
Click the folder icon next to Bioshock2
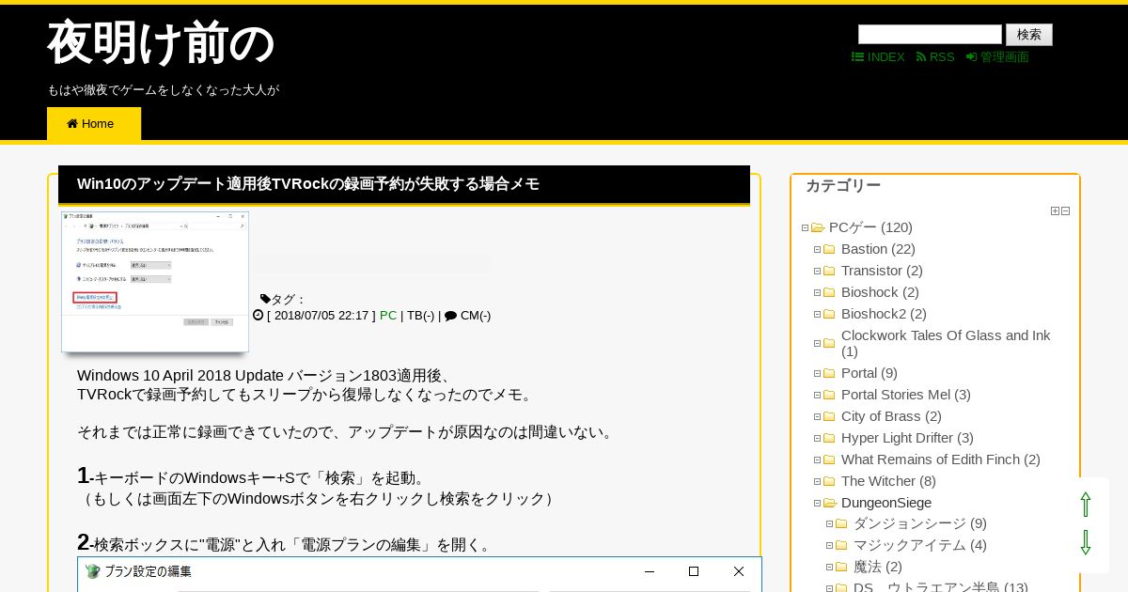[x=829, y=315]
